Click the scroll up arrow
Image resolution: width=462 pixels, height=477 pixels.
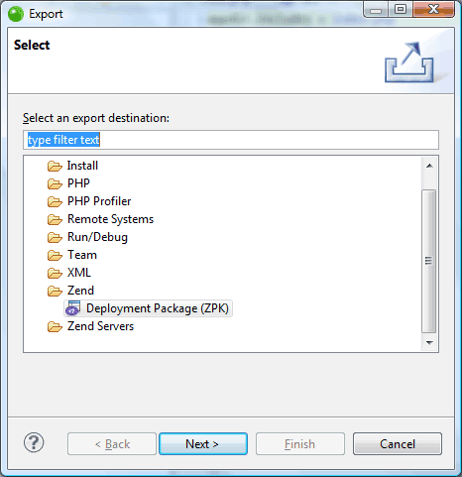click(429, 166)
